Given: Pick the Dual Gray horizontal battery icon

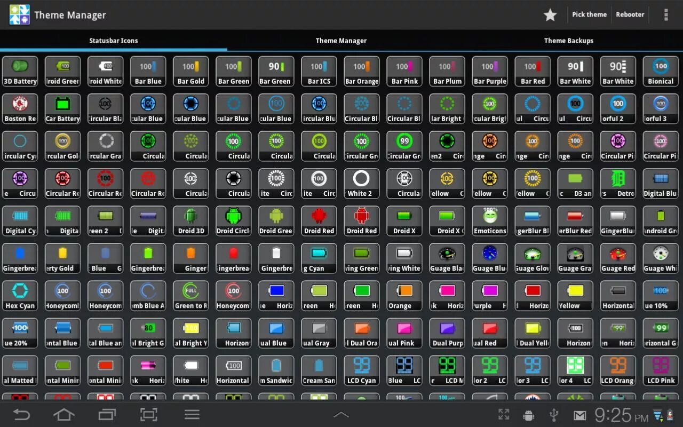Looking at the screenshot, I should pos(319,333).
